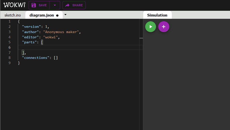230x130 pixels.
Task: Click the "author" key on line 3
Action: click(30, 32)
